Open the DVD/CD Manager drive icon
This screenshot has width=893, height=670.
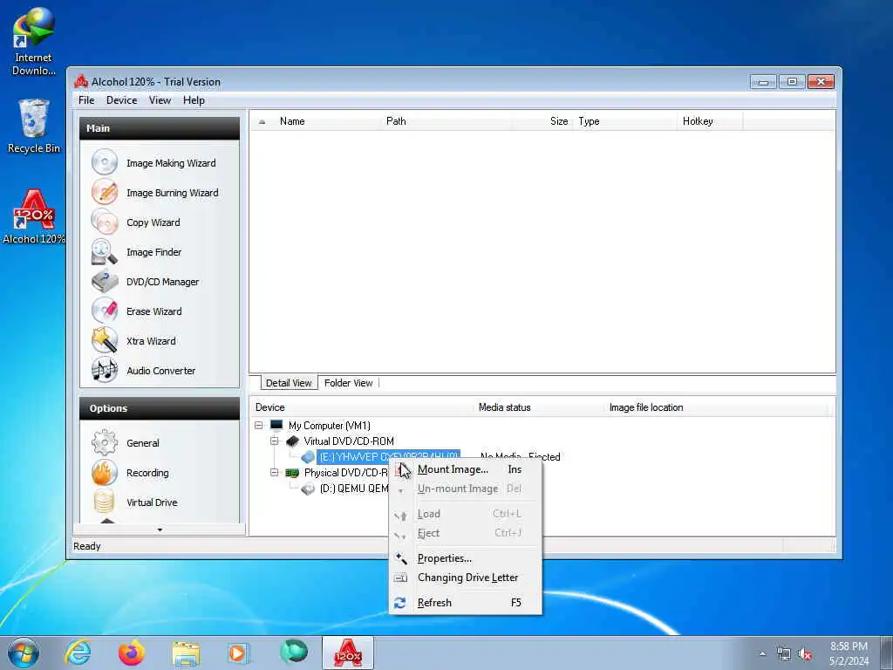click(x=105, y=282)
